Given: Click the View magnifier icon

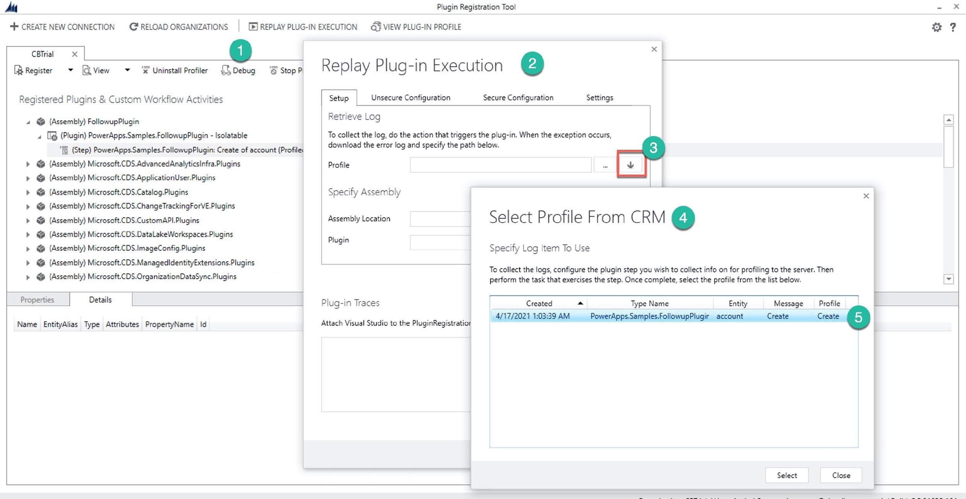Looking at the screenshot, I should tap(87, 70).
